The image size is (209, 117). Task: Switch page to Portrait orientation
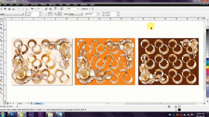coord(46,14)
